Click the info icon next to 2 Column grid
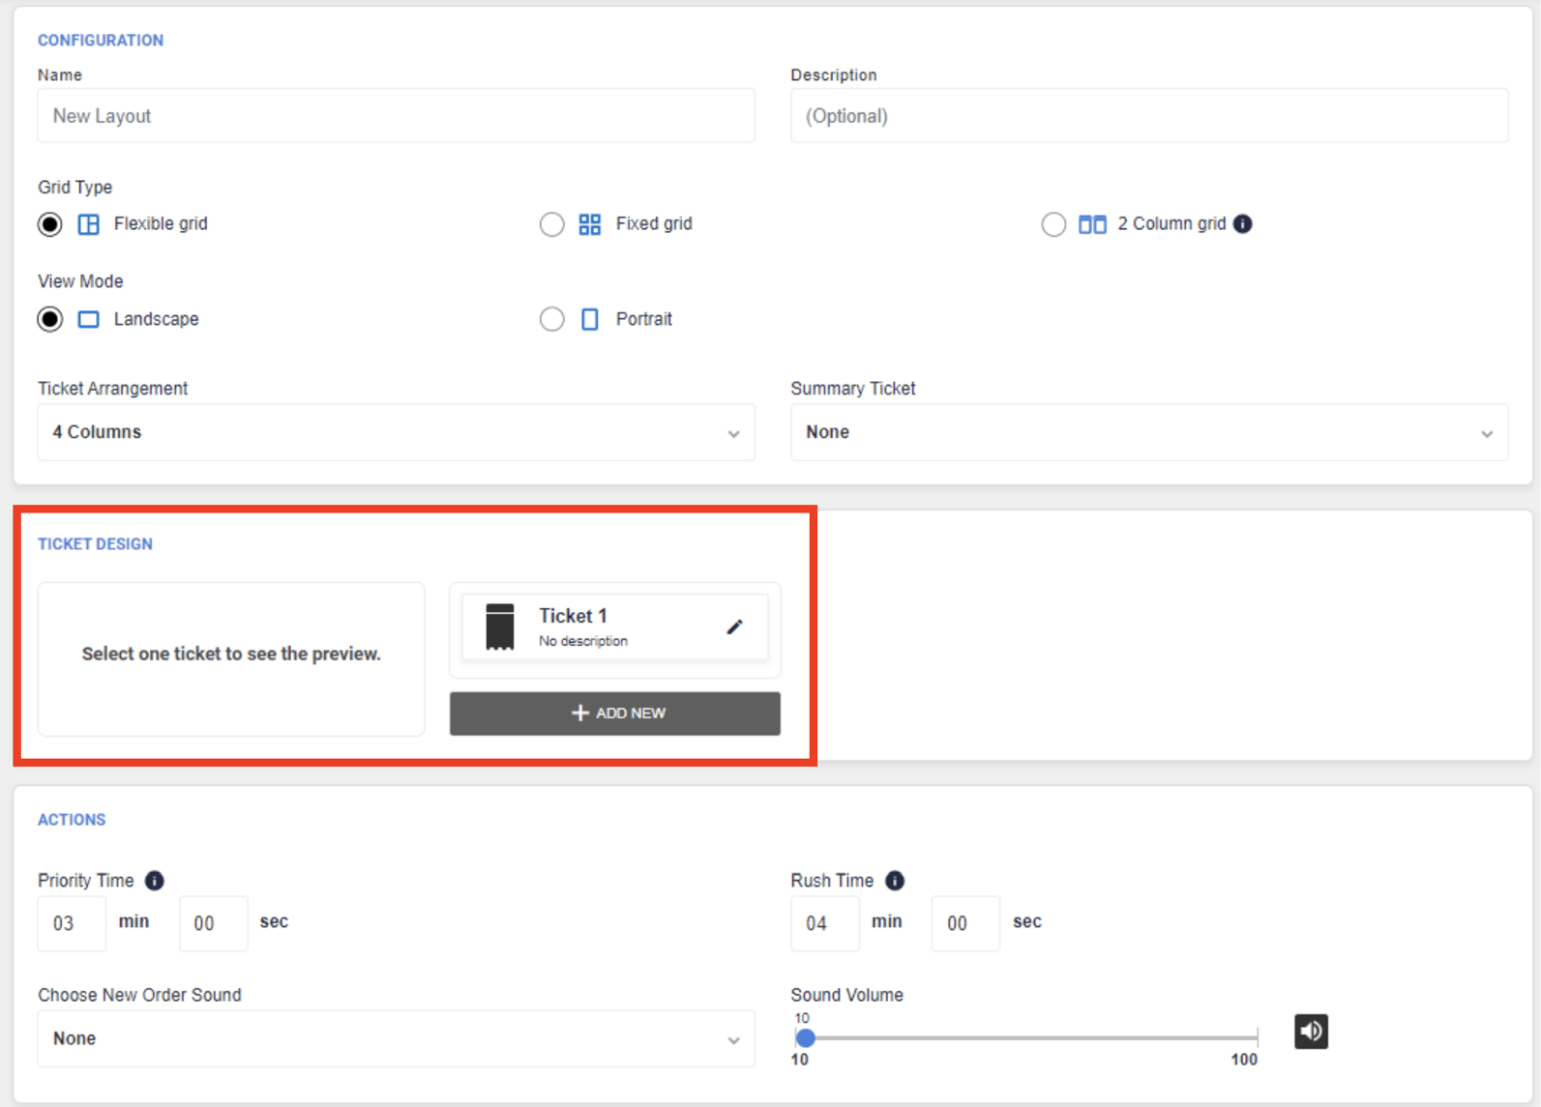 click(x=1243, y=224)
